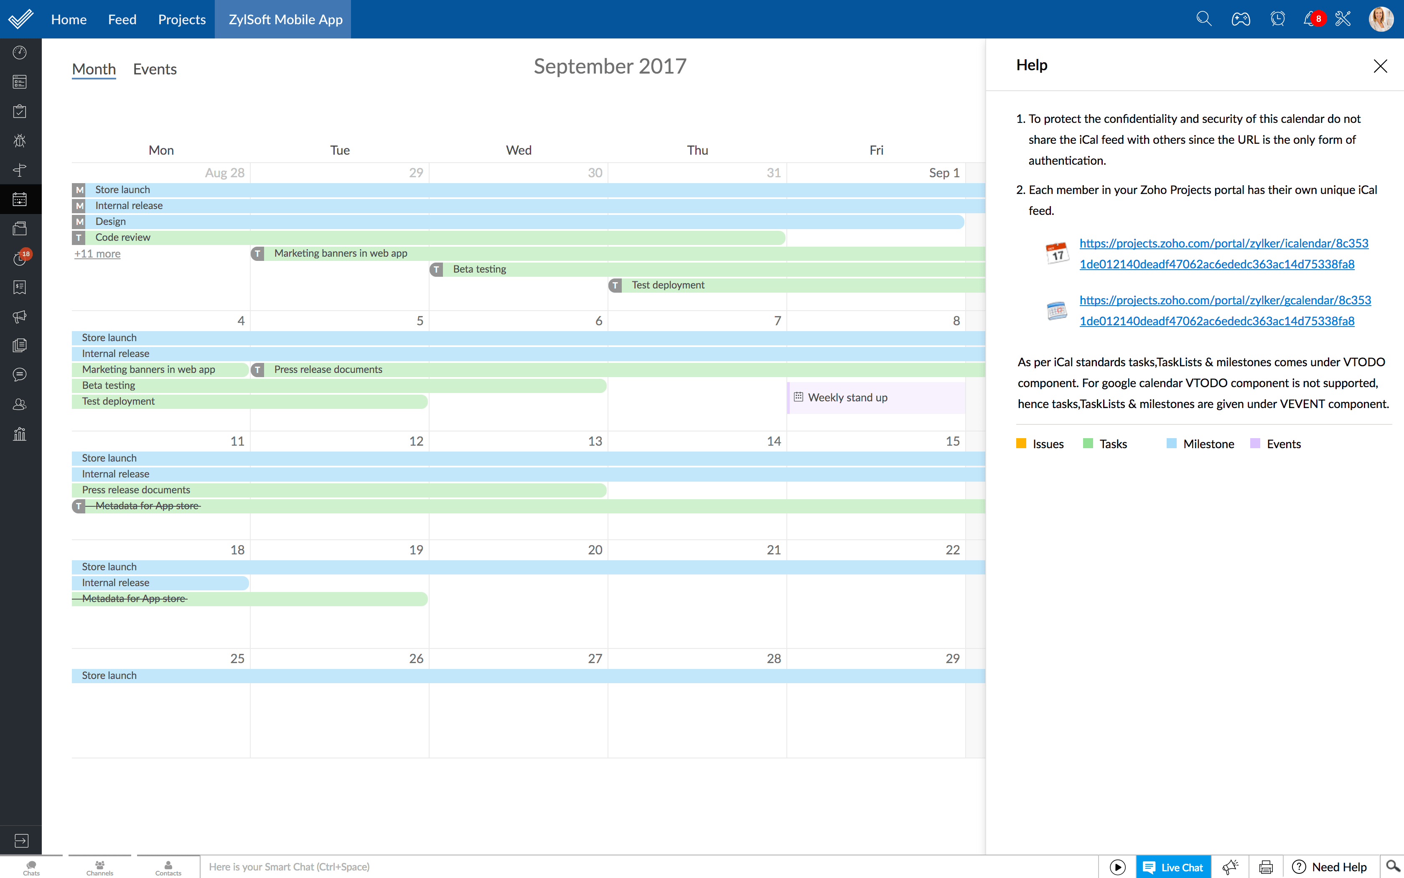Open the Feed menu item

point(122,19)
